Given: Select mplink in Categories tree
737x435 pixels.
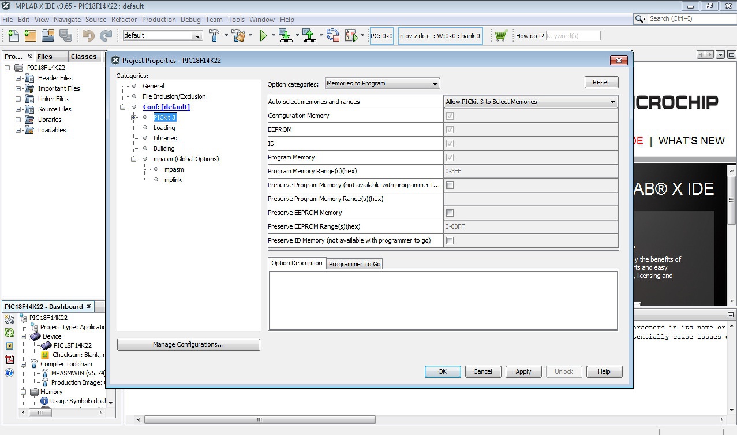Looking at the screenshot, I should click(173, 180).
